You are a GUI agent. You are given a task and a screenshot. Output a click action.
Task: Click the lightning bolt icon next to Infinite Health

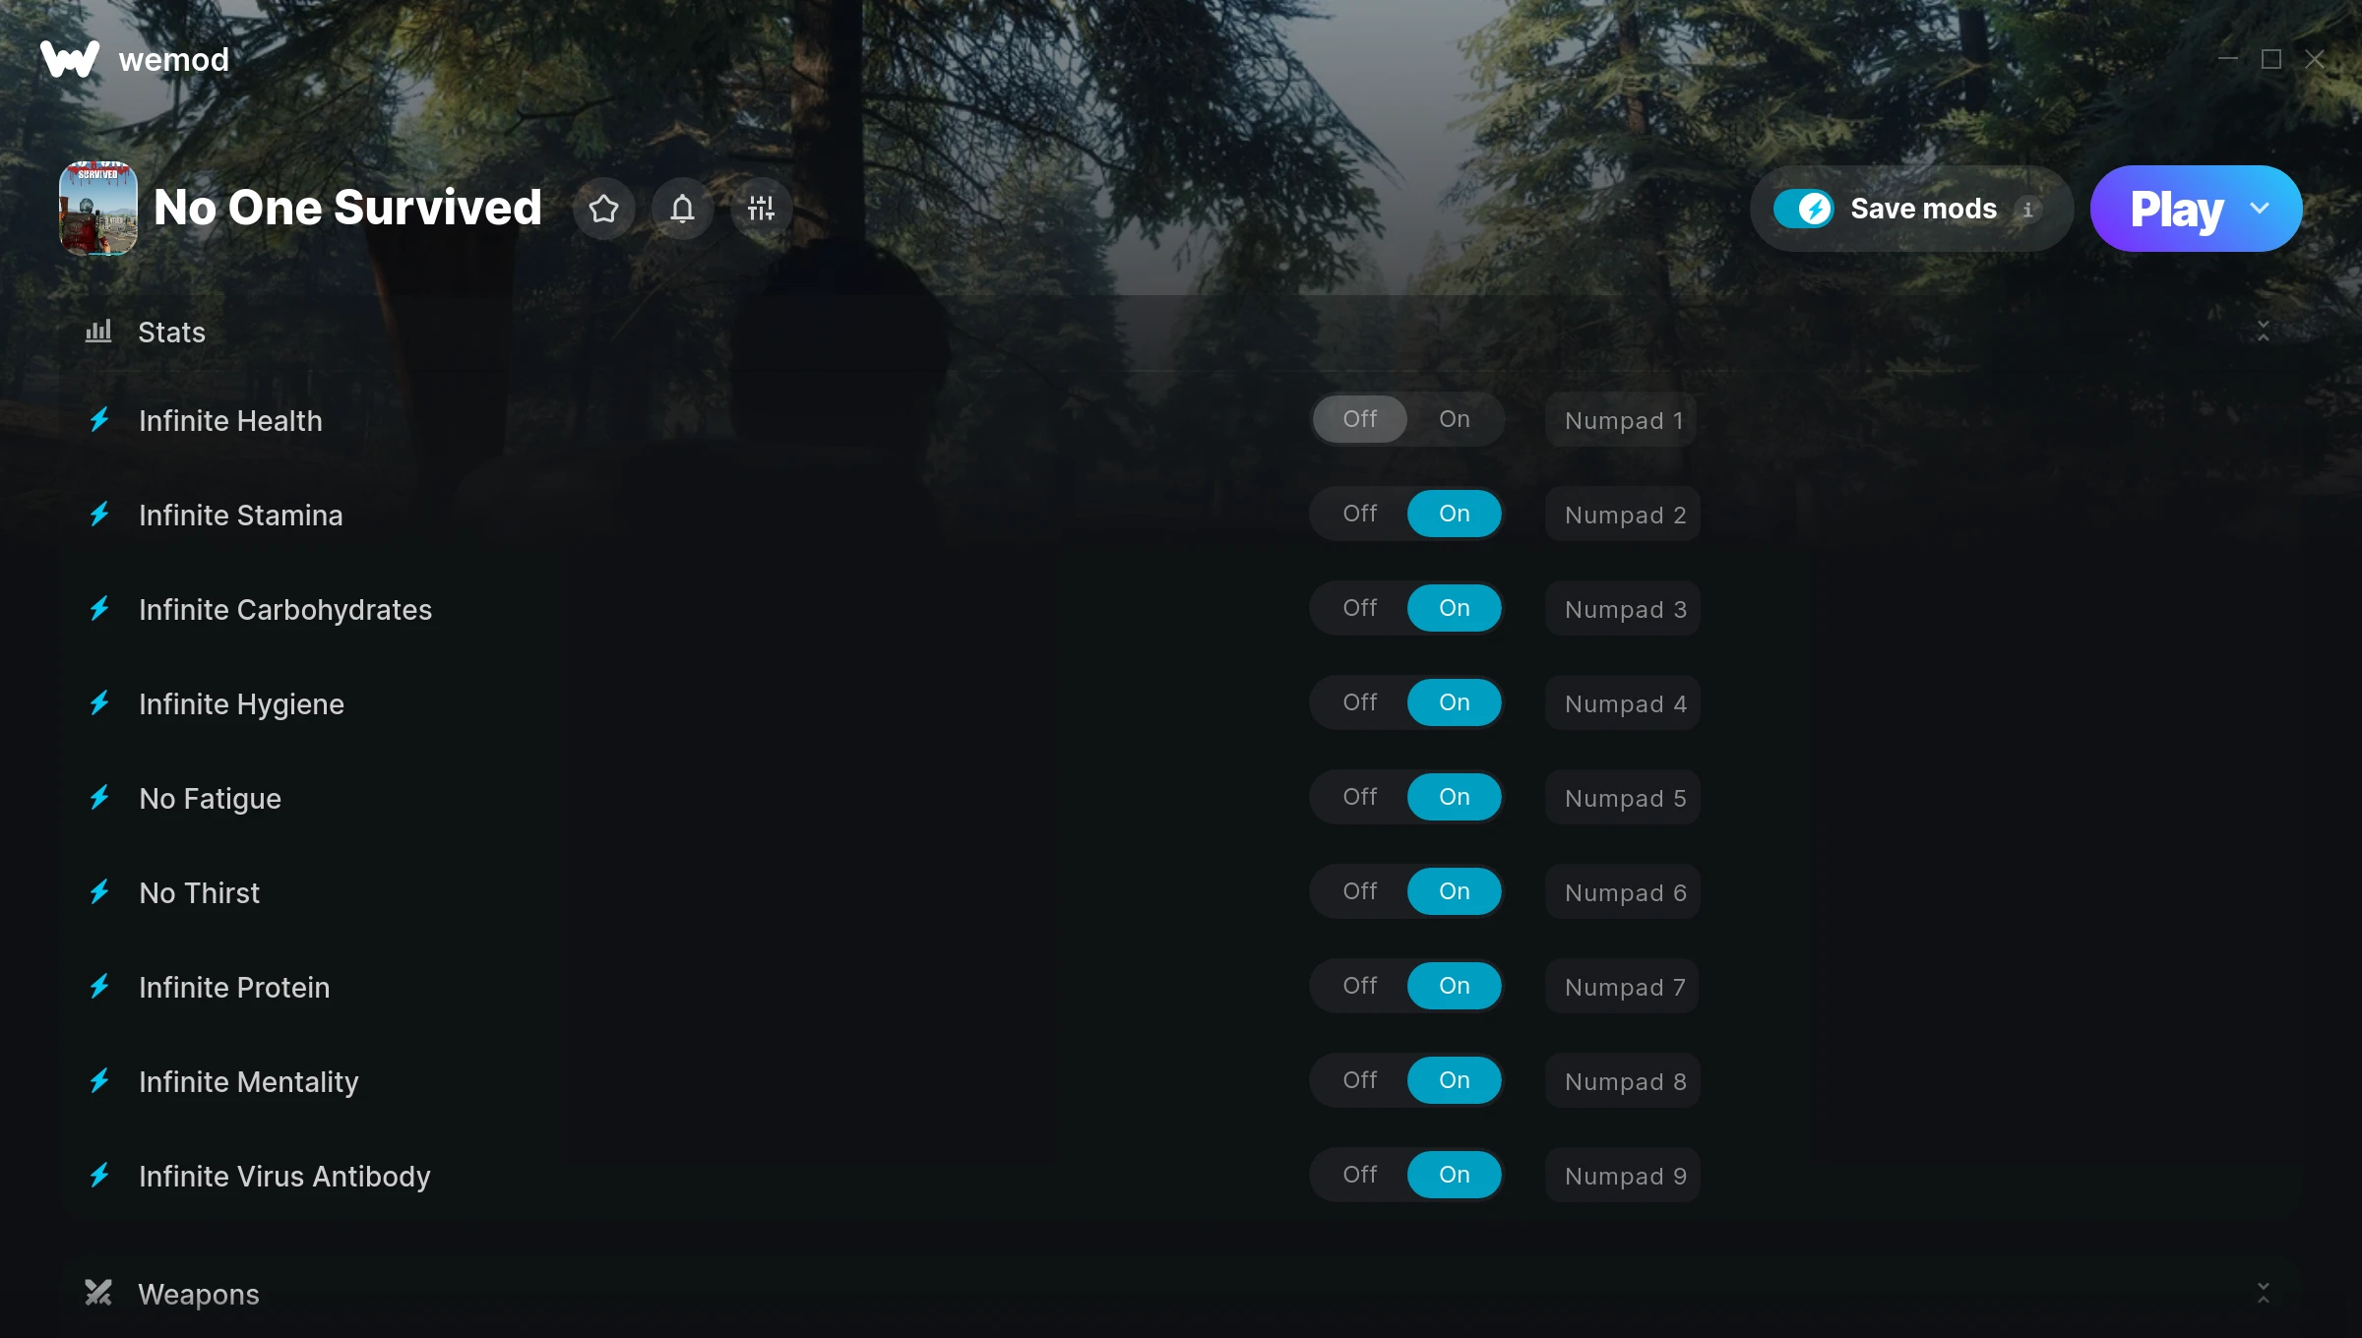click(102, 420)
